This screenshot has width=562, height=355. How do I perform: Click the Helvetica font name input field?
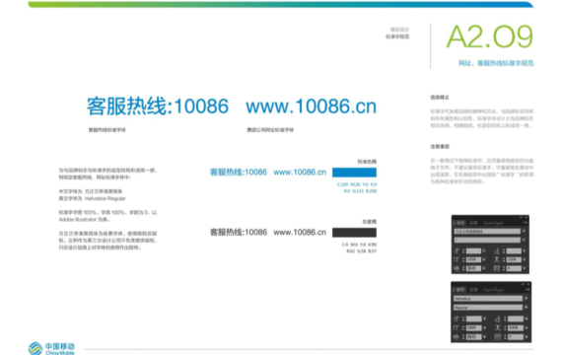(488, 299)
